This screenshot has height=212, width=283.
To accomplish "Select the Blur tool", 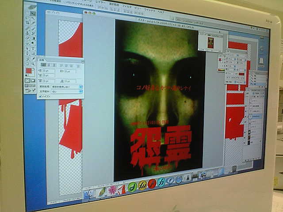I will click(27, 42).
